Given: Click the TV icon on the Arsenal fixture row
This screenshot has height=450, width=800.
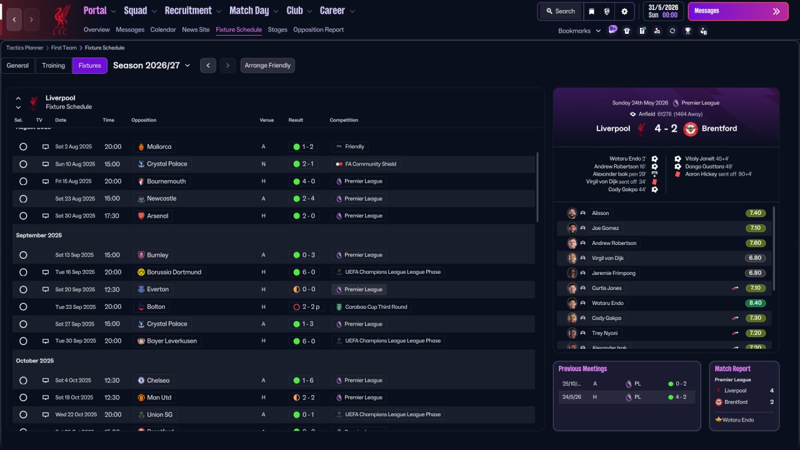Looking at the screenshot, I should pos(45,216).
